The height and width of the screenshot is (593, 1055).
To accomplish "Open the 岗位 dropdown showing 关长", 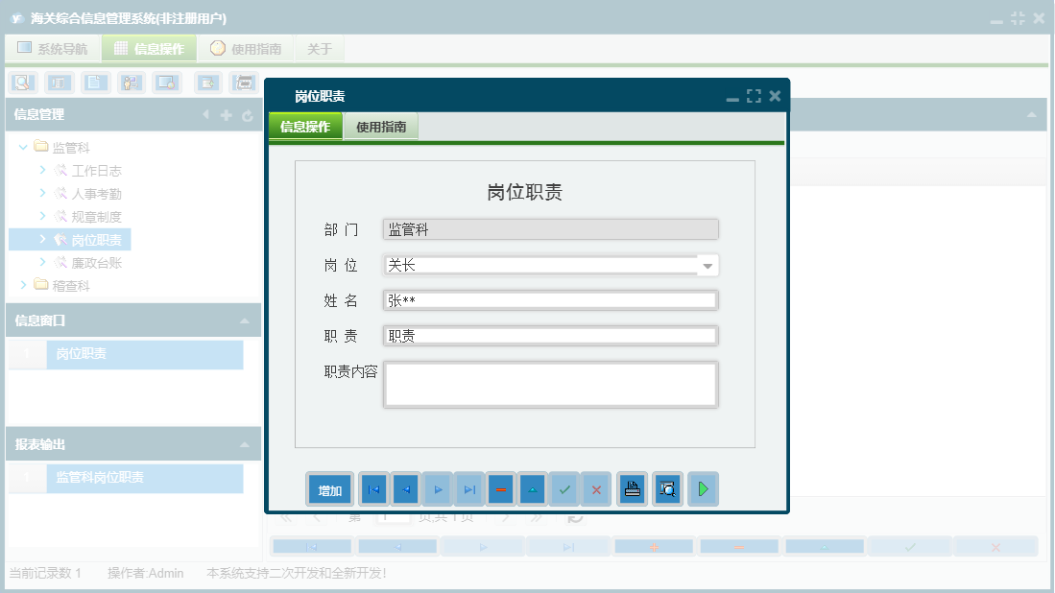I will pos(707,265).
